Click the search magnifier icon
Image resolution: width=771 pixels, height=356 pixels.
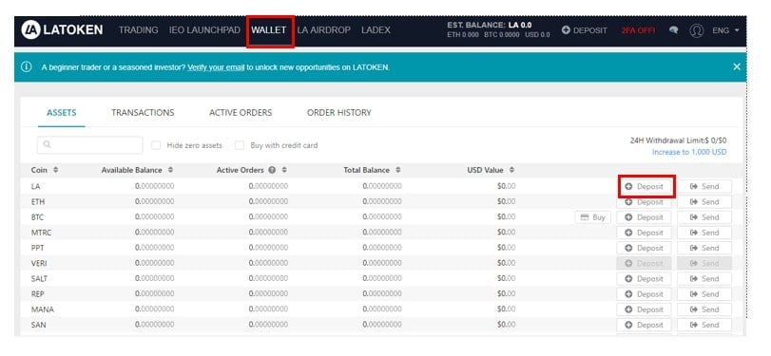click(x=48, y=145)
